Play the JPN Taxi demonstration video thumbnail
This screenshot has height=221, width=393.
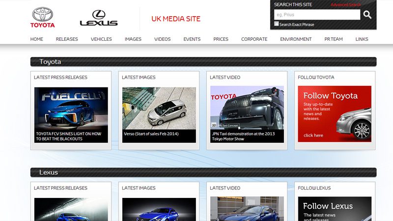click(247, 108)
